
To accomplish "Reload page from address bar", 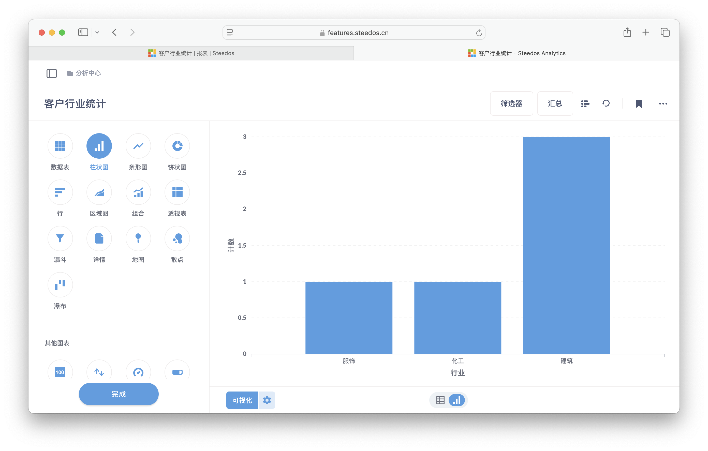I will tap(479, 33).
